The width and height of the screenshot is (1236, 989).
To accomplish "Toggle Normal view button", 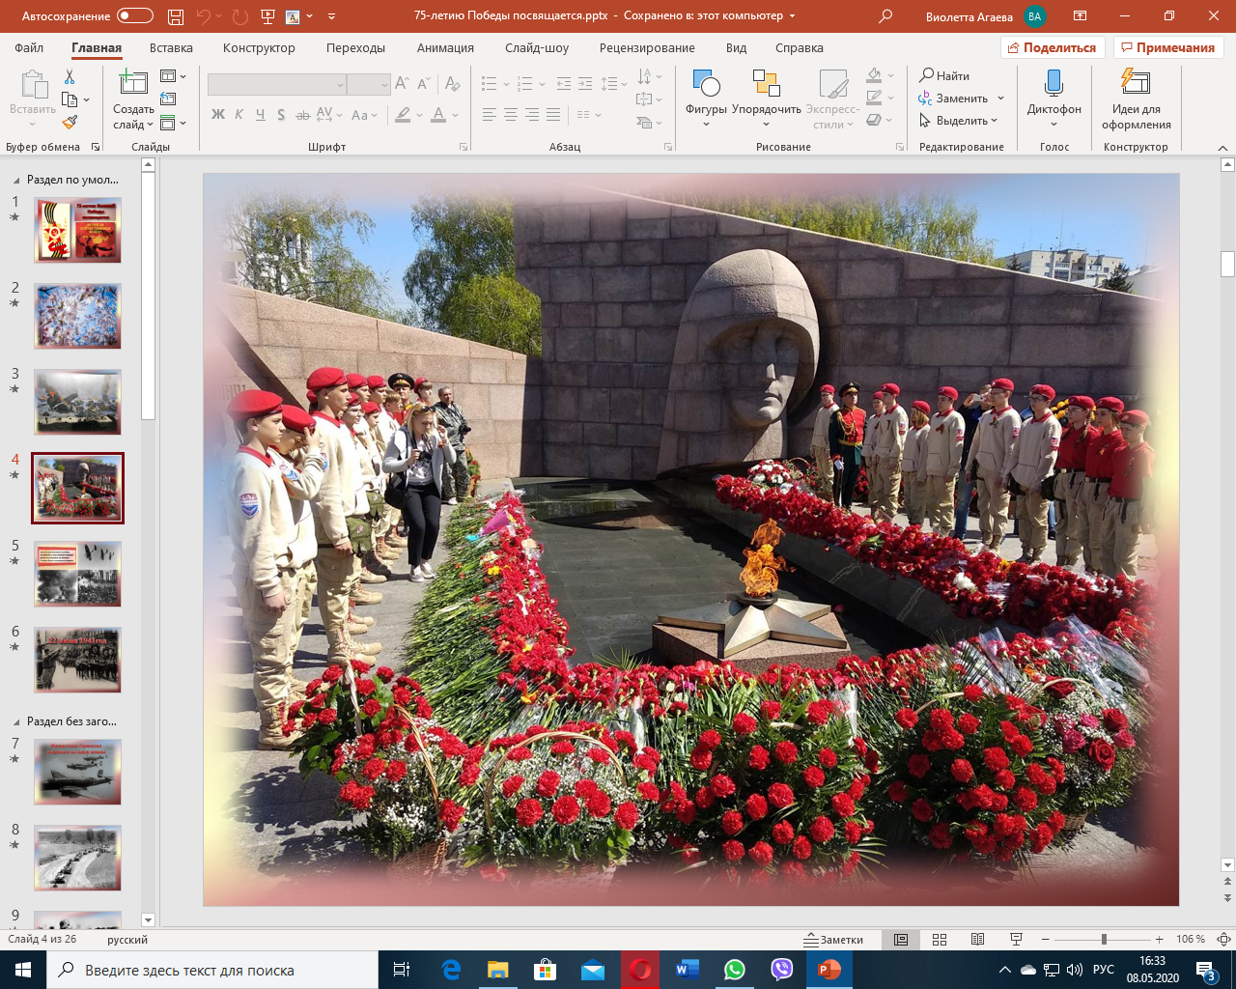I will [901, 940].
